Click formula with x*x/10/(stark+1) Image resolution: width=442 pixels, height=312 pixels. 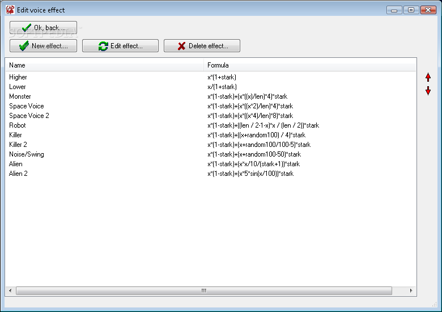click(253, 164)
